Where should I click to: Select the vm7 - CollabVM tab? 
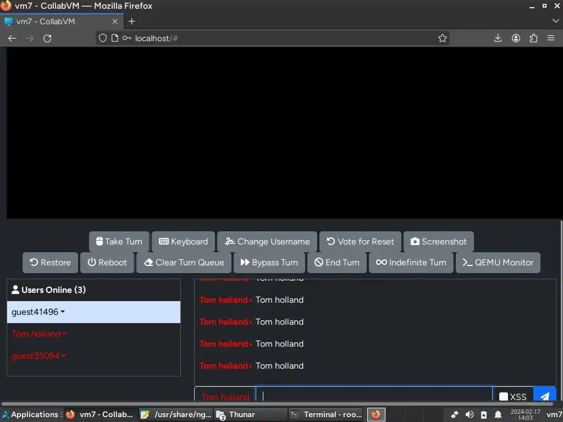pyautogui.click(x=62, y=21)
